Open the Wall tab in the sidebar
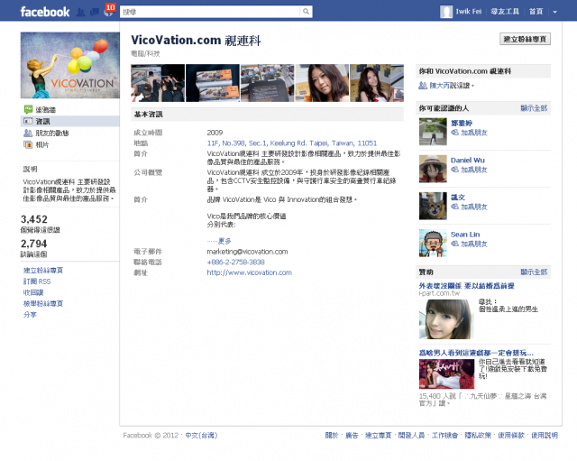 click(x=46, y=110)
